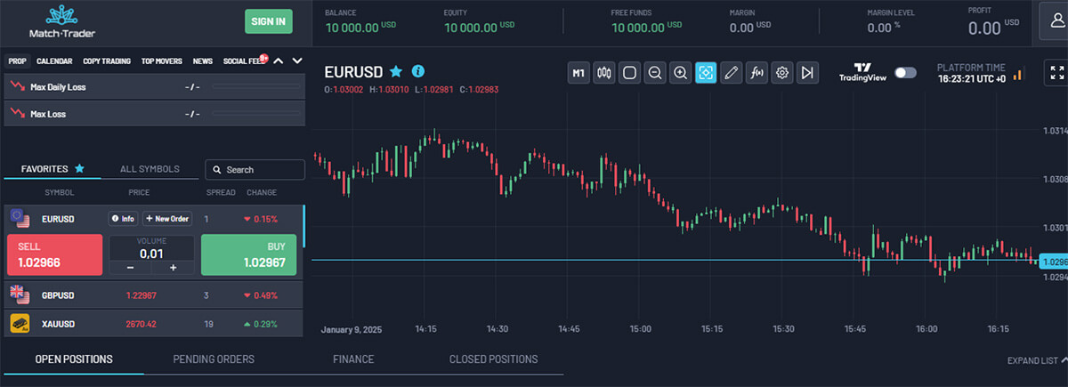Switch to the Pending Orders tab

[x=214, y=359]
